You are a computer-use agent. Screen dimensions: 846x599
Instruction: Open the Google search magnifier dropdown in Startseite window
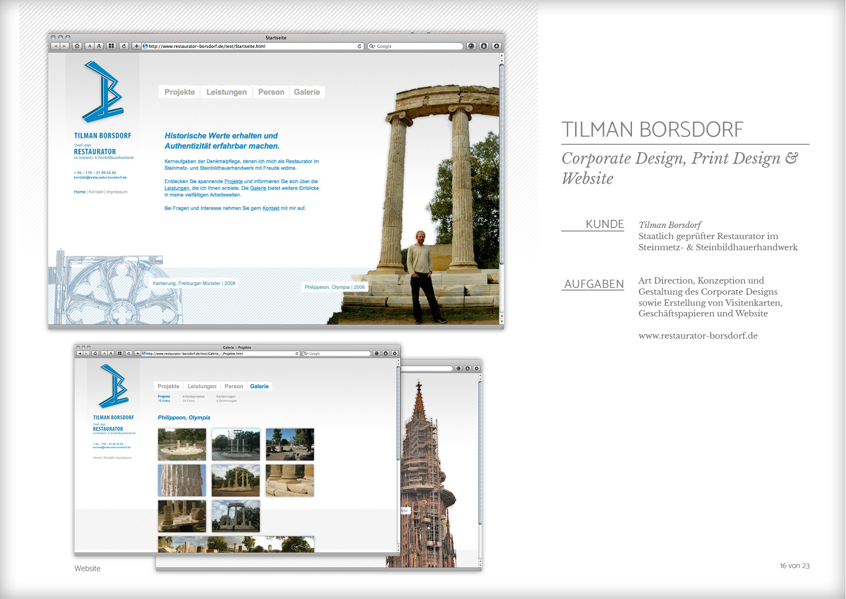(x=372, y=46)
